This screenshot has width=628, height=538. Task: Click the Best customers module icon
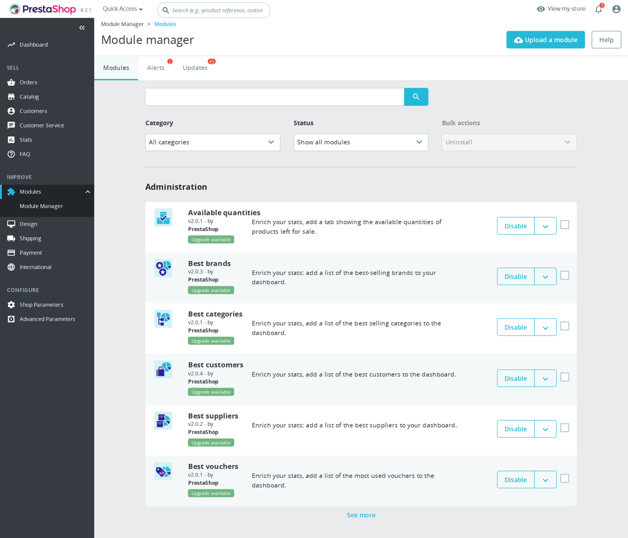[x=163, y=369]
